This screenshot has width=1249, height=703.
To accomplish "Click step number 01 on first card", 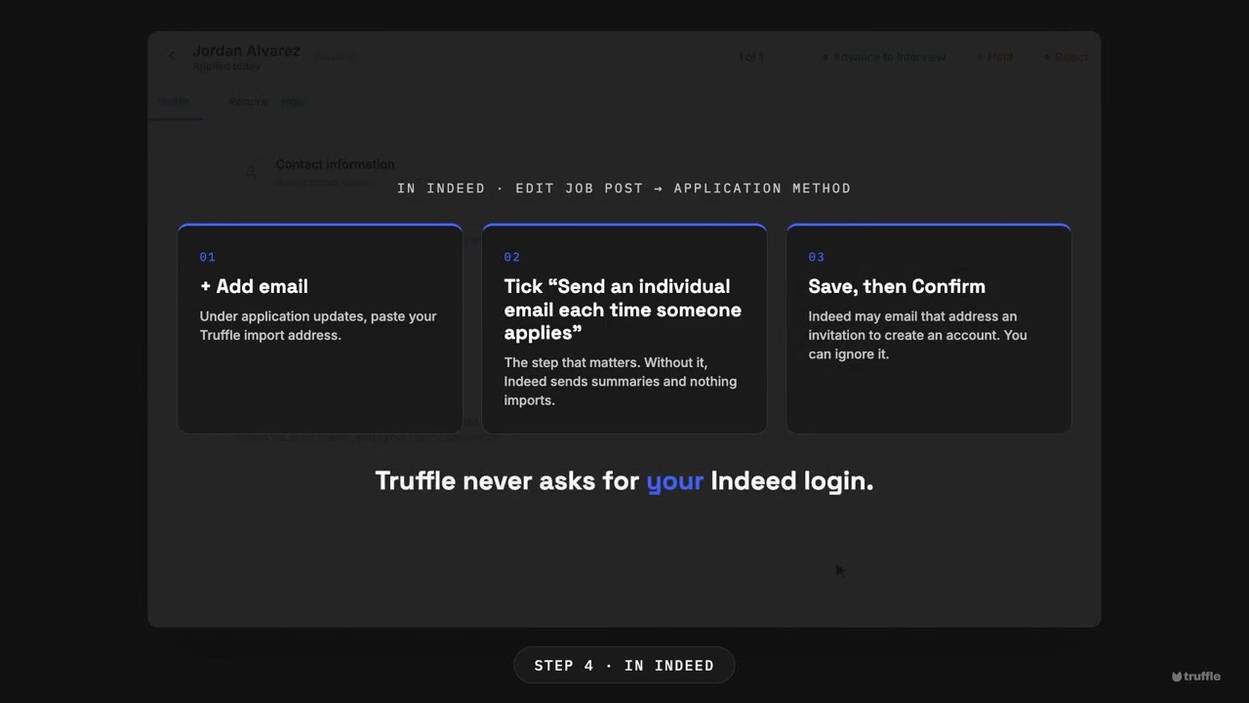I will pyautogui.click(x=207, y=258).
